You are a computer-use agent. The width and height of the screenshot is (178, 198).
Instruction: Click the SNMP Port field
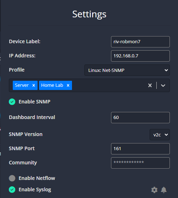point(140,149)
